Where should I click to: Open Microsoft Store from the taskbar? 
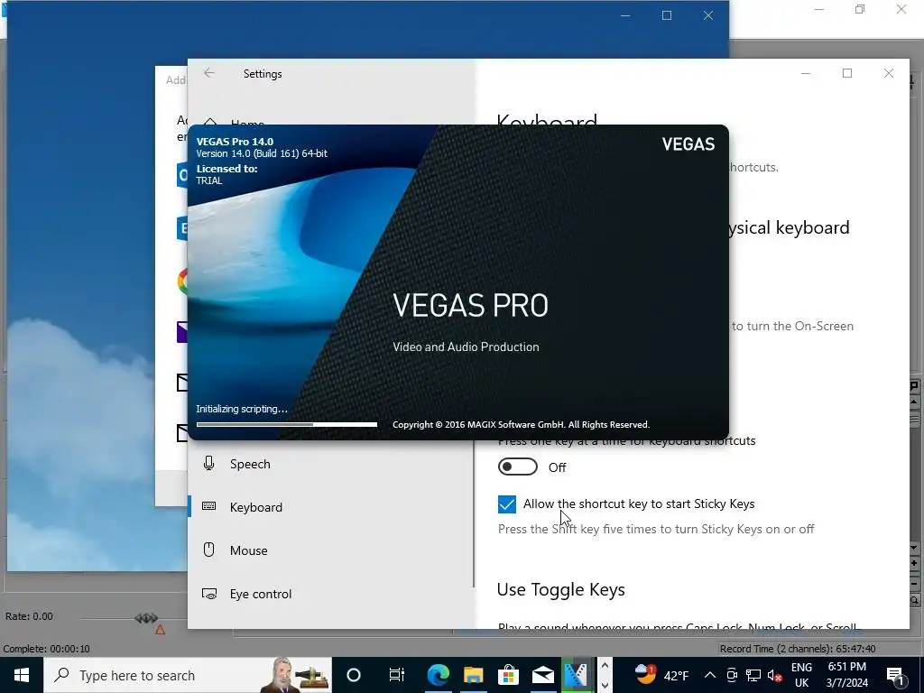coord(508,675)
